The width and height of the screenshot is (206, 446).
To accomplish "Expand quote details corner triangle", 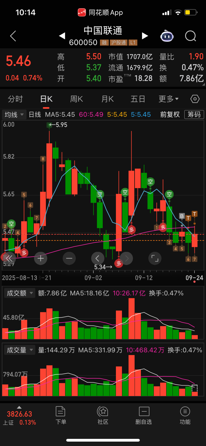I will 204,85.
